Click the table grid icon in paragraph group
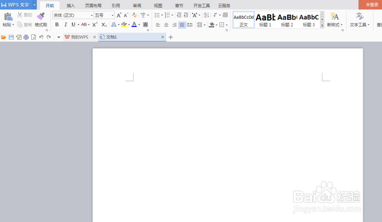 click(225, 15)
